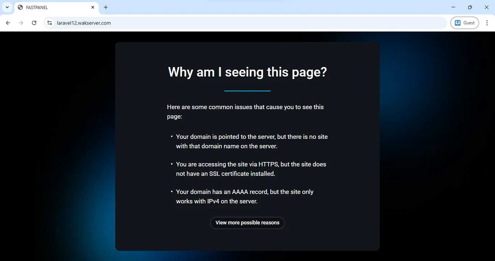The image size is (495, 261).
Task: Open a new tab with the plus icon
Action: pyautogui.click(x=105, y=7)
